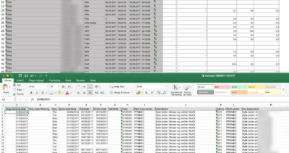Apply the Calculation cell style
289x153 pixels.
coord(273,87)
